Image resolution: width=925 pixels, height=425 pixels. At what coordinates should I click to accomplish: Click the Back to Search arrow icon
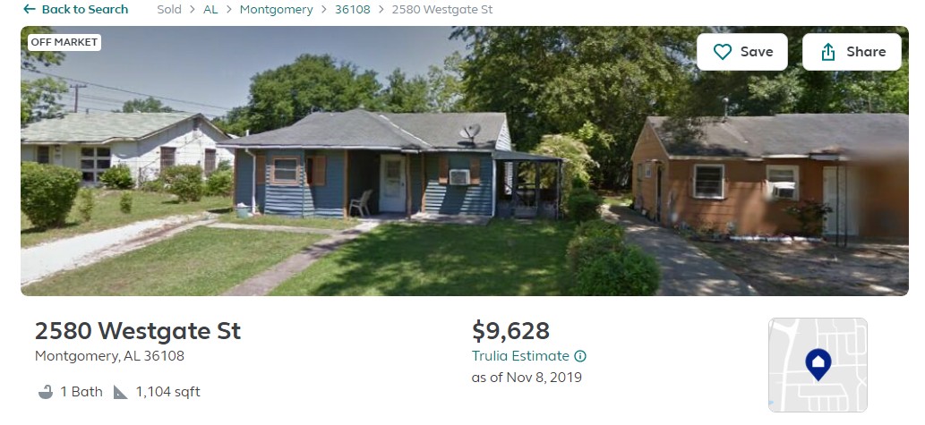(x=29, y=10)
